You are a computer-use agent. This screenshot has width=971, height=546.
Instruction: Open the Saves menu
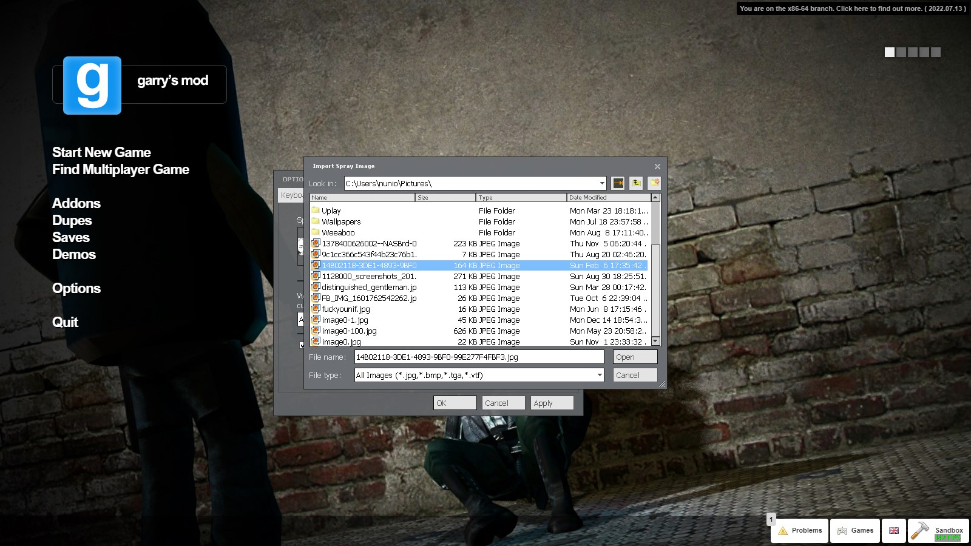coord(71,237)
